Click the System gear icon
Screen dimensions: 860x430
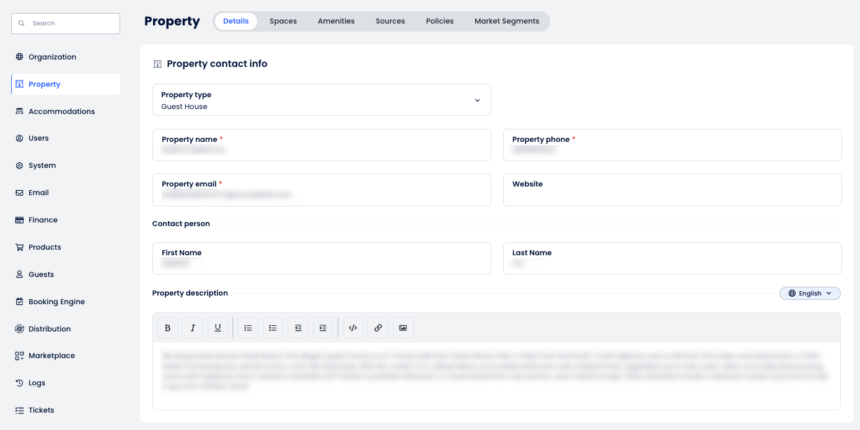point(19,165)
